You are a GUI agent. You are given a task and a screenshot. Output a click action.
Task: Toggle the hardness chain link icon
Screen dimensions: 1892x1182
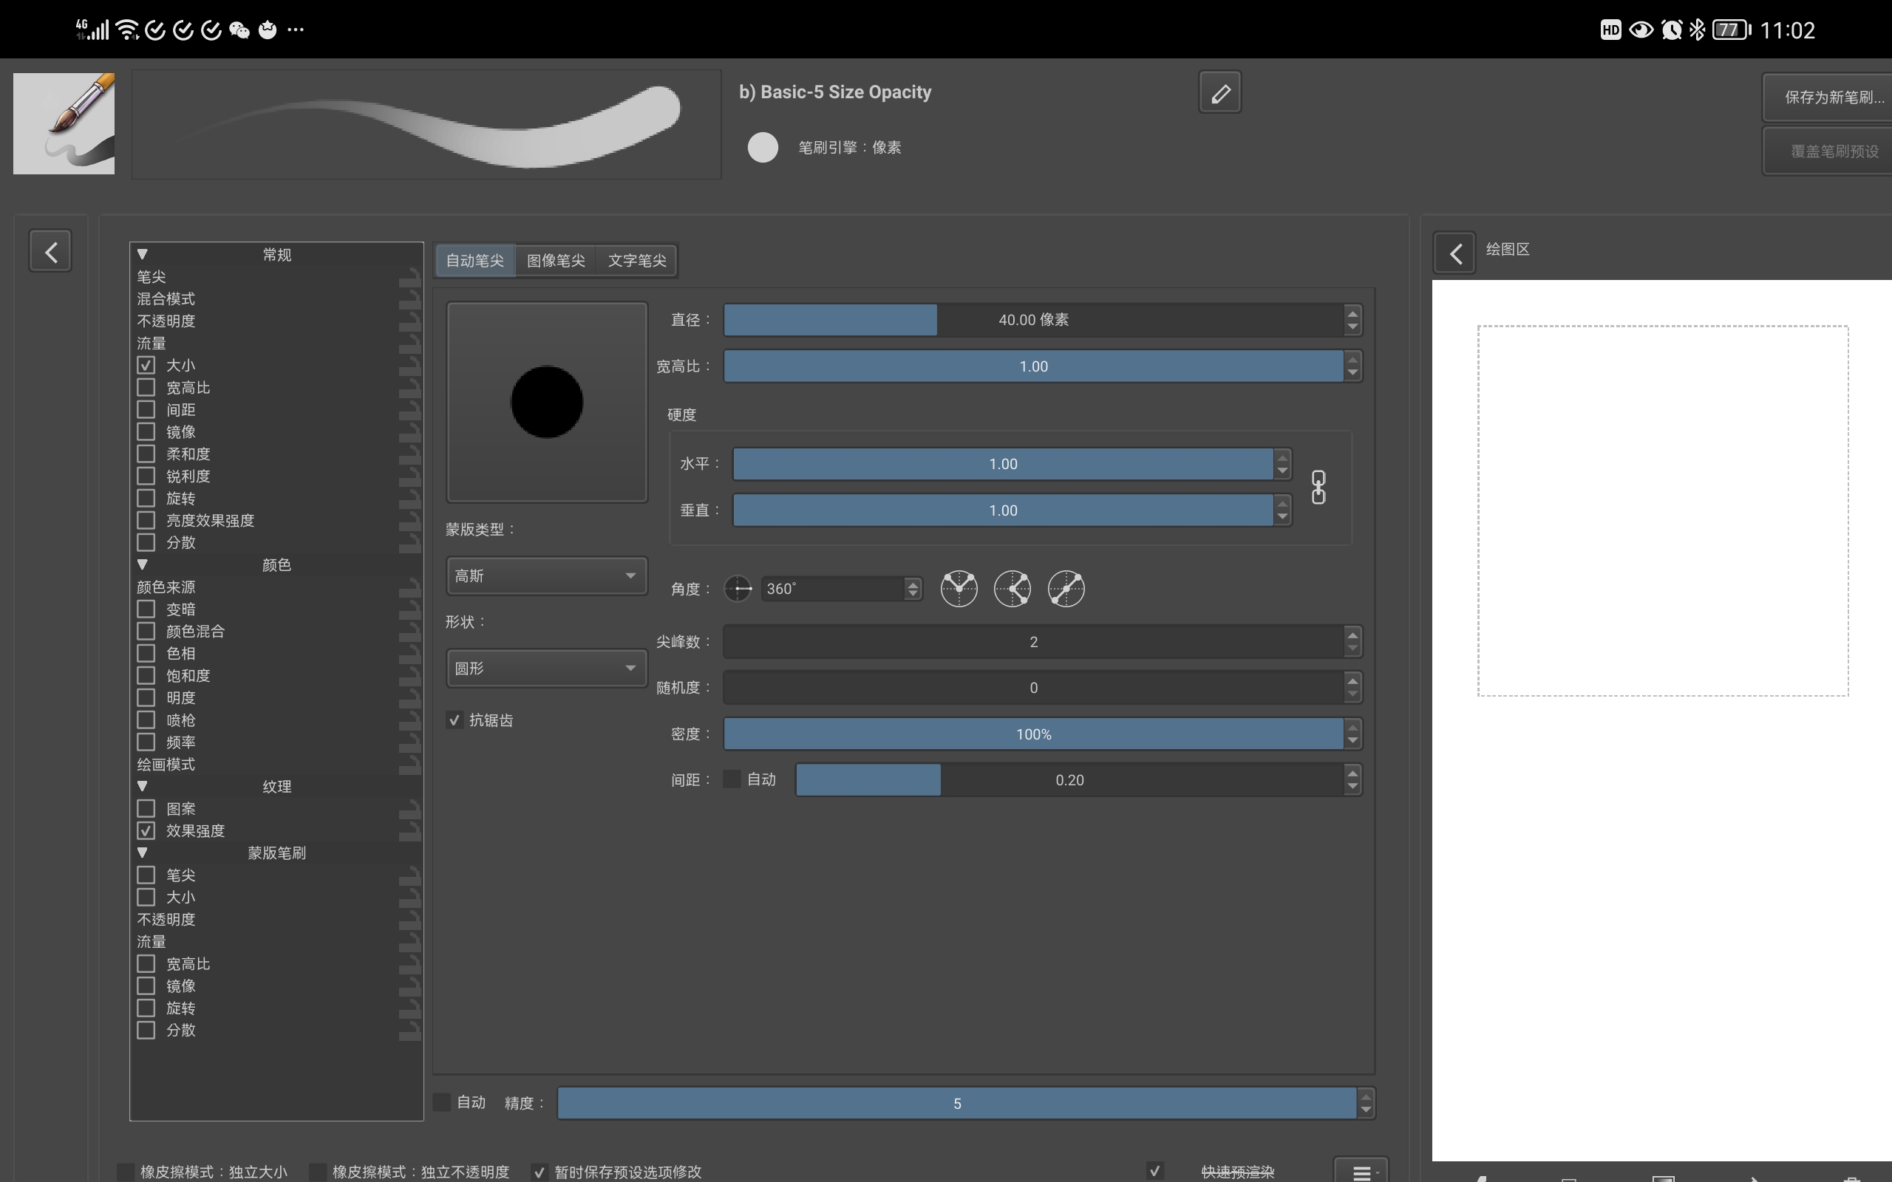pyautogui.click(x=1318, y=487)
